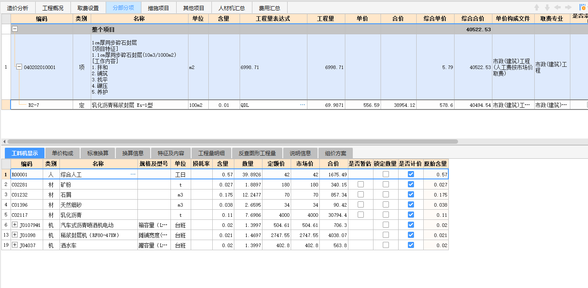Screen dimensions: 588x288
Task: Click the 汽车式沥青喷洒机电动 name cell
Action: [99, 225]
